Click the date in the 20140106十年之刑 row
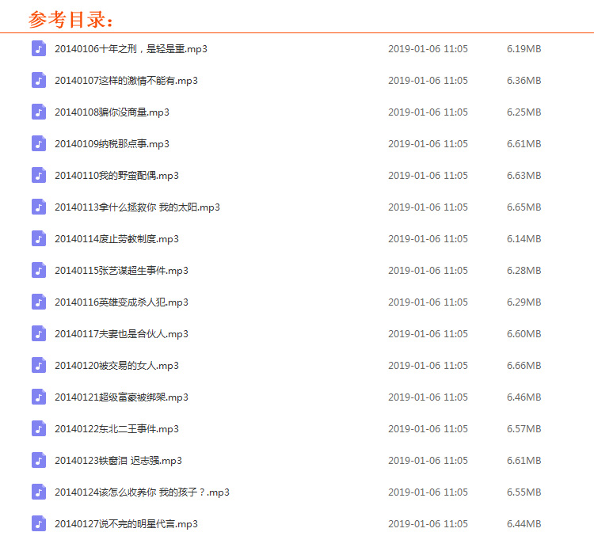This screenshot has width=594, height=536. (428, 49)
